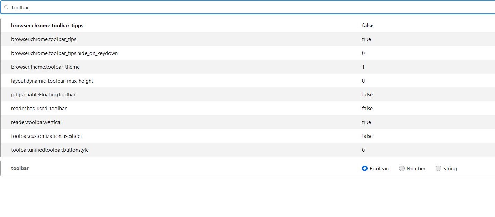Click the true value of reader.toolbar.vertical
This screenshot has width=495, height=217.
click(x=366, y=122)
